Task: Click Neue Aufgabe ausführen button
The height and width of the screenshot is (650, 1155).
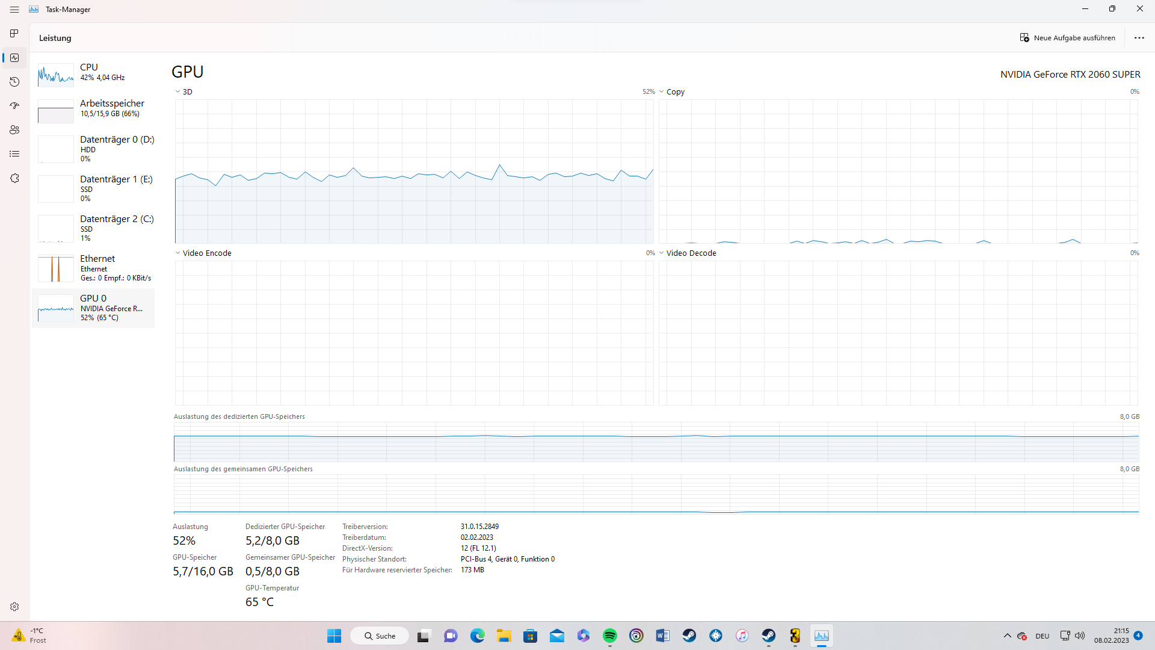Action: (1067, 38)
